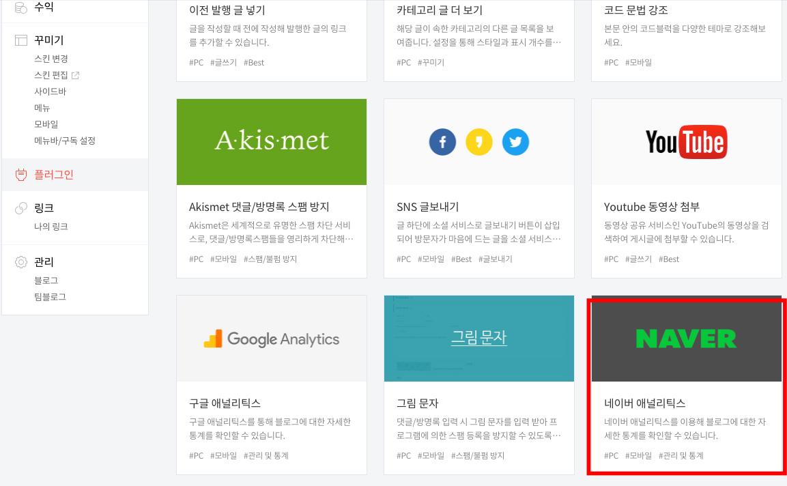Open the 관리 menu heading
This screenshot has width=787, height=486.
tap(44, 262)
